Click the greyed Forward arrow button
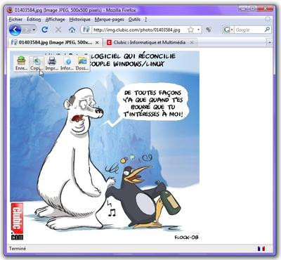281x260 pixels. click(x=27, y=30)
